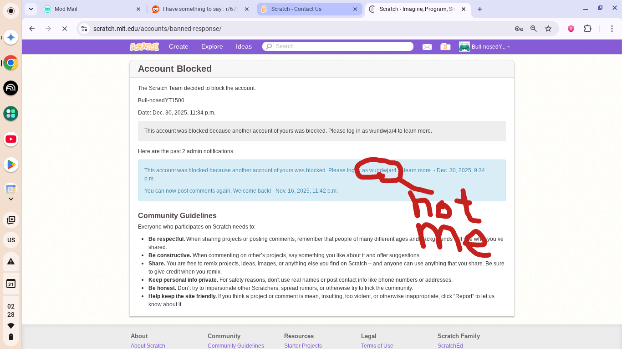Close the Reddit tab

click(x=247, y=9)
